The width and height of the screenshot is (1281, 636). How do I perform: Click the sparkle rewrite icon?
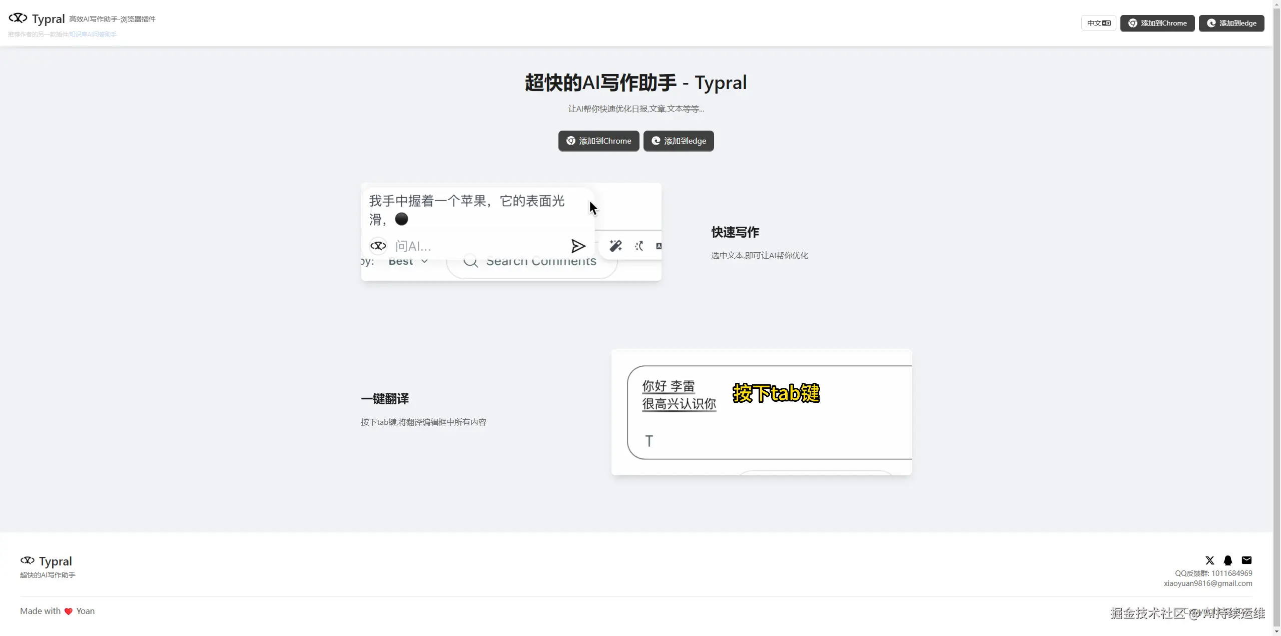pyautogui.click(x=639, y=246)
